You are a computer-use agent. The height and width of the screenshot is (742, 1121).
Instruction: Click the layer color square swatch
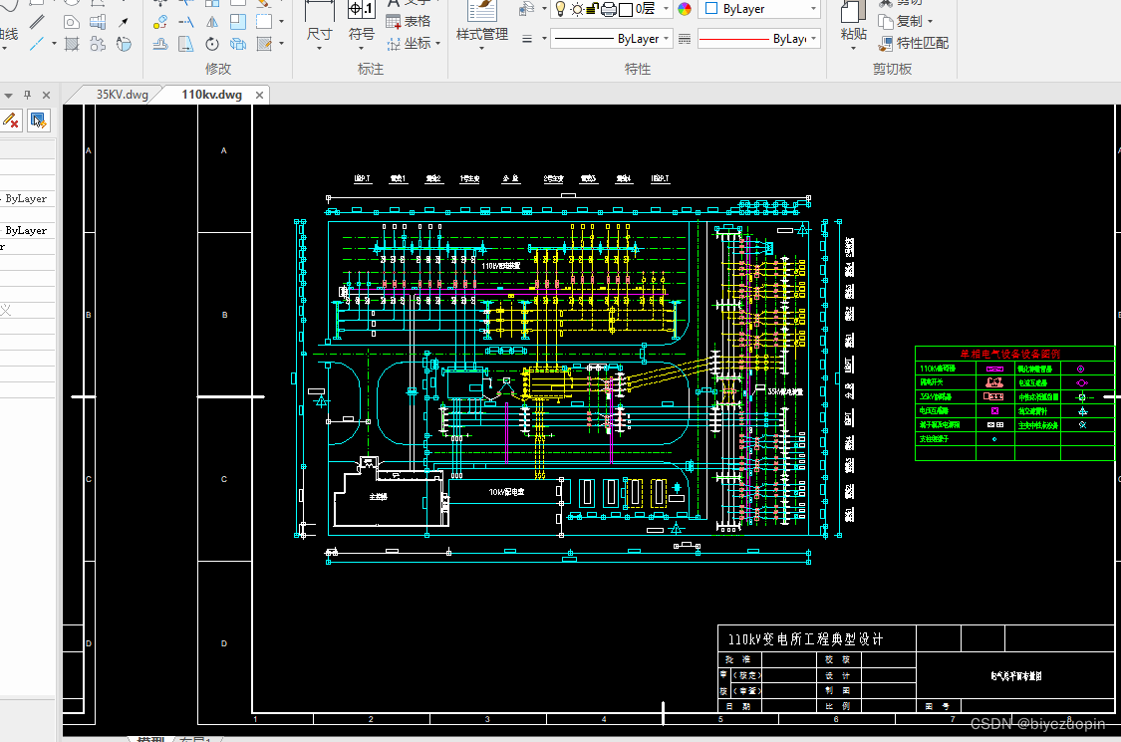tap(626, 9)
